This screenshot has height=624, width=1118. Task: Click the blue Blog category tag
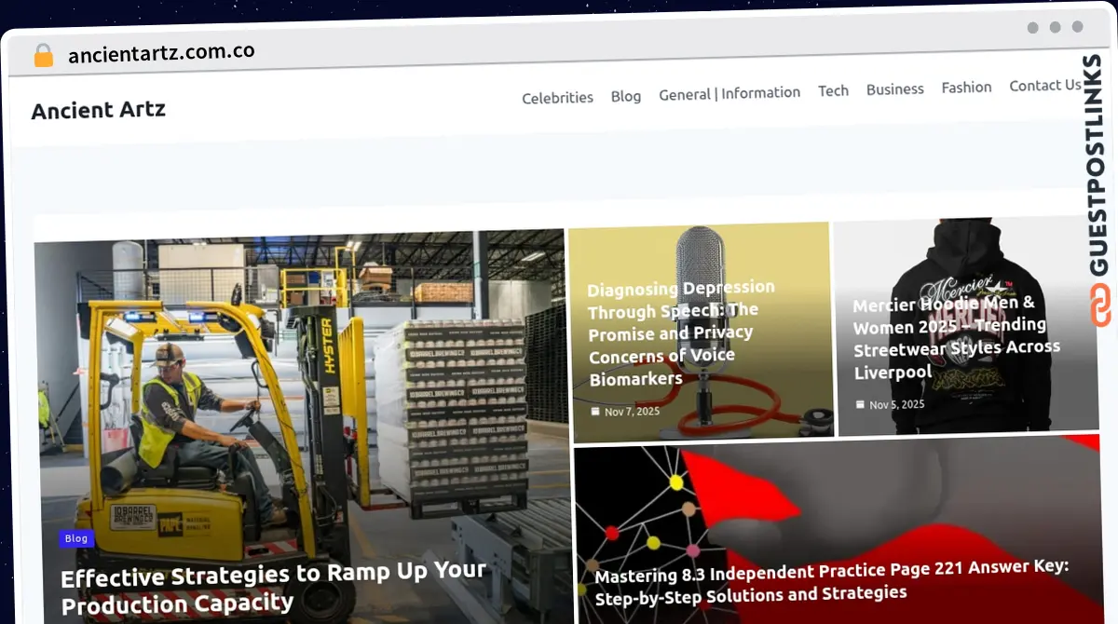point(76,538)
